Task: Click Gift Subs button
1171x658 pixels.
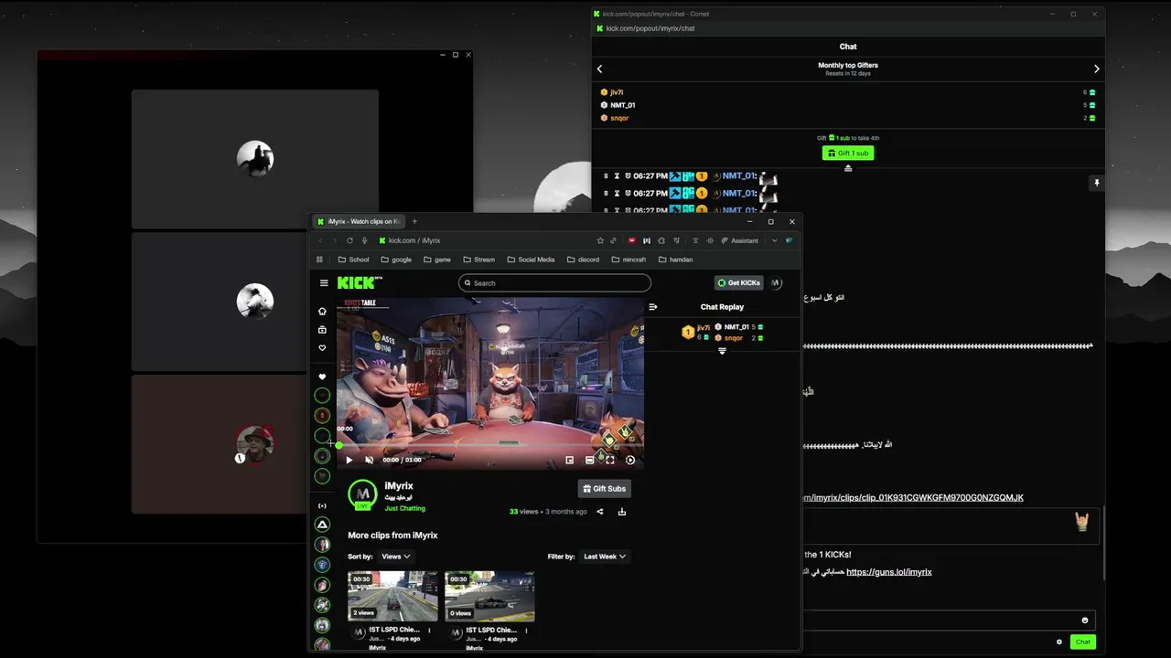Action: tap(605, 489)
